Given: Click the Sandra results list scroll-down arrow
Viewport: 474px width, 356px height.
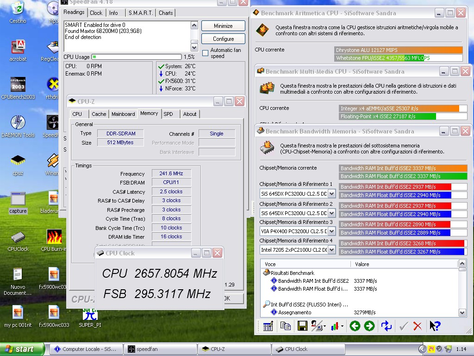Looking at the screenshot, I should 462,313.
